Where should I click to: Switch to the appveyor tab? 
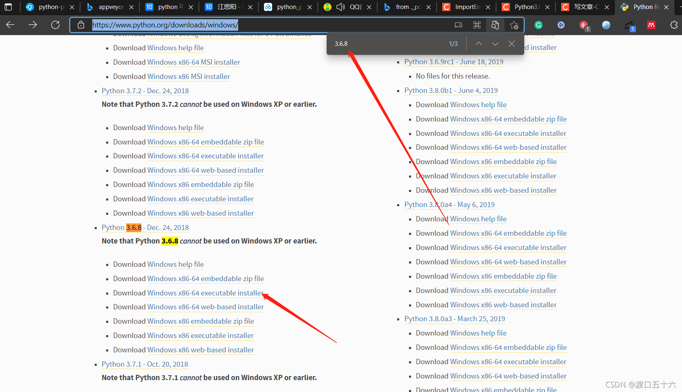tap(108, 7)
